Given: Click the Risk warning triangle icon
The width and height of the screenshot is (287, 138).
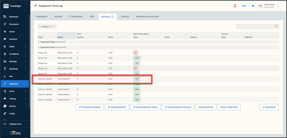Looking at the screenshot, I should [x=5, y=76].
